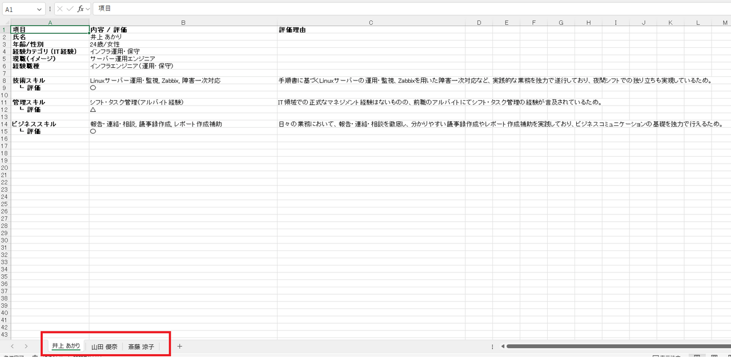Expand the function dropdown next to fx
731x358 pixels.
coord(88,10)
